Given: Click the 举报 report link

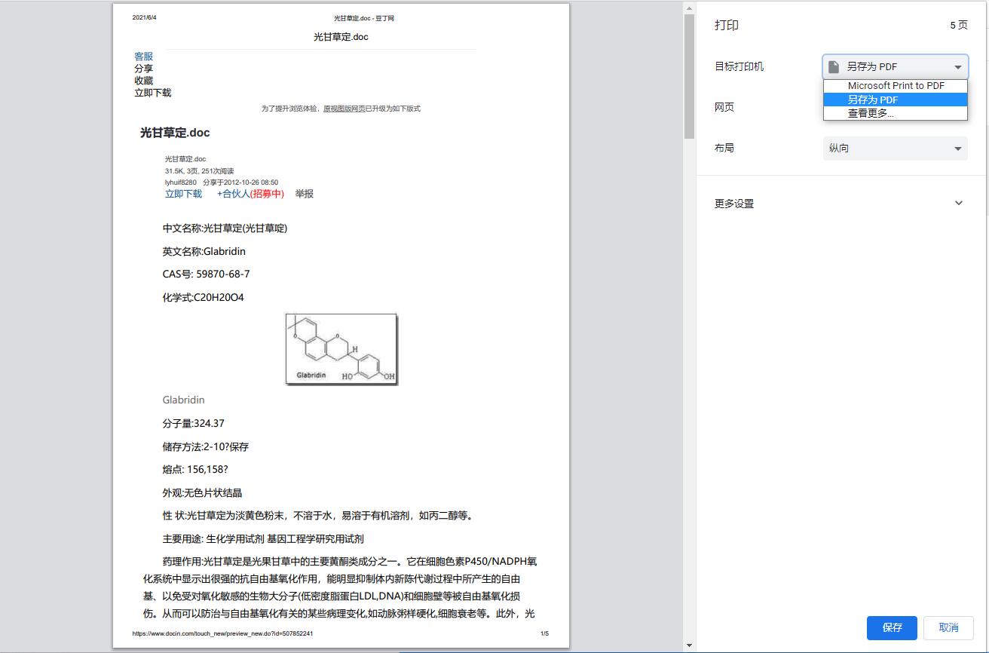Looking at the screenshot, I should coord(304,194).
